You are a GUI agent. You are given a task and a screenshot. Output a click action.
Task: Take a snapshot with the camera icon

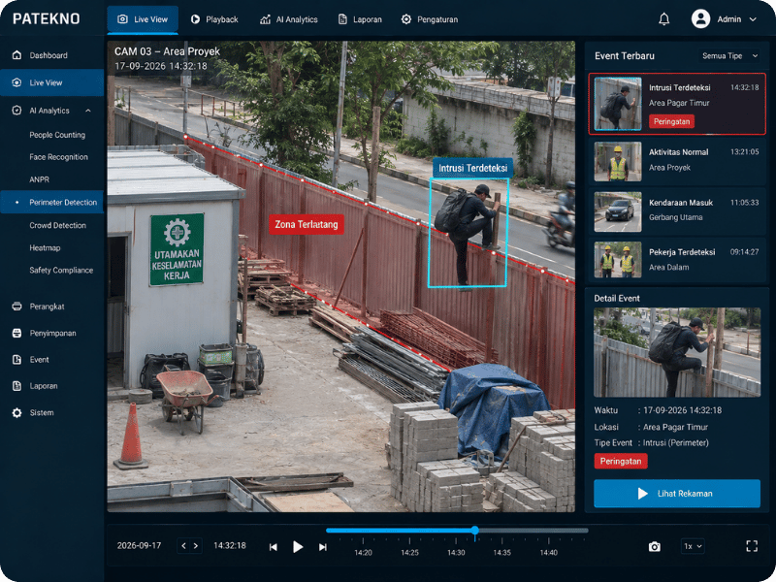pos(654,546)
